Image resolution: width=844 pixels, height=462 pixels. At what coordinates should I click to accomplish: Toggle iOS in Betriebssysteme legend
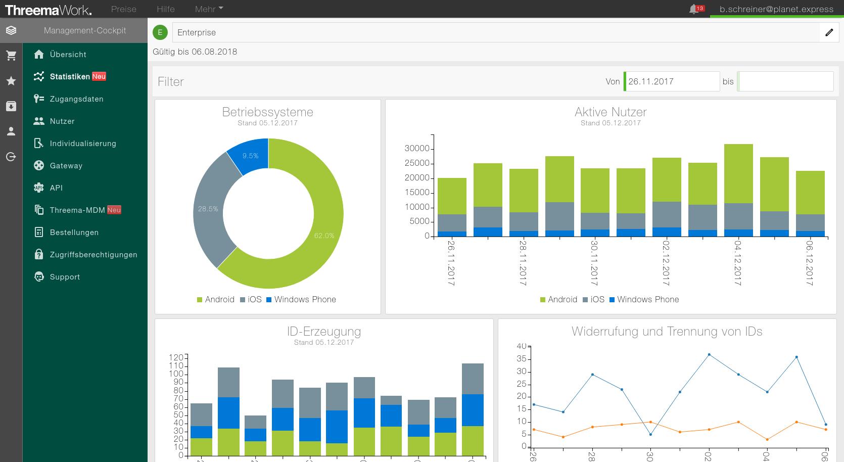251,299
